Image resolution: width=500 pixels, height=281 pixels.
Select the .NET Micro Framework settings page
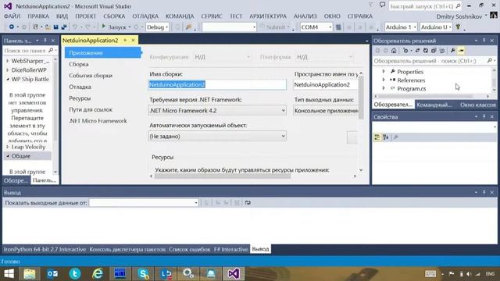(98, 121)
